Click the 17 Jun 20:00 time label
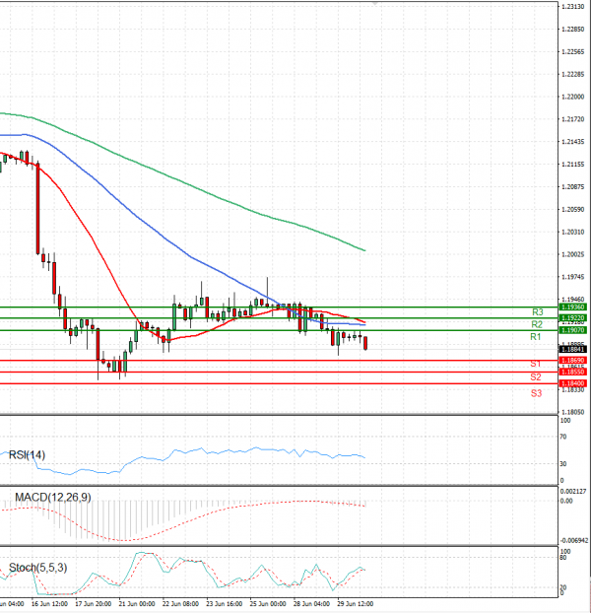The width and height of the screenshot is (591, 613). pos(93,604)
